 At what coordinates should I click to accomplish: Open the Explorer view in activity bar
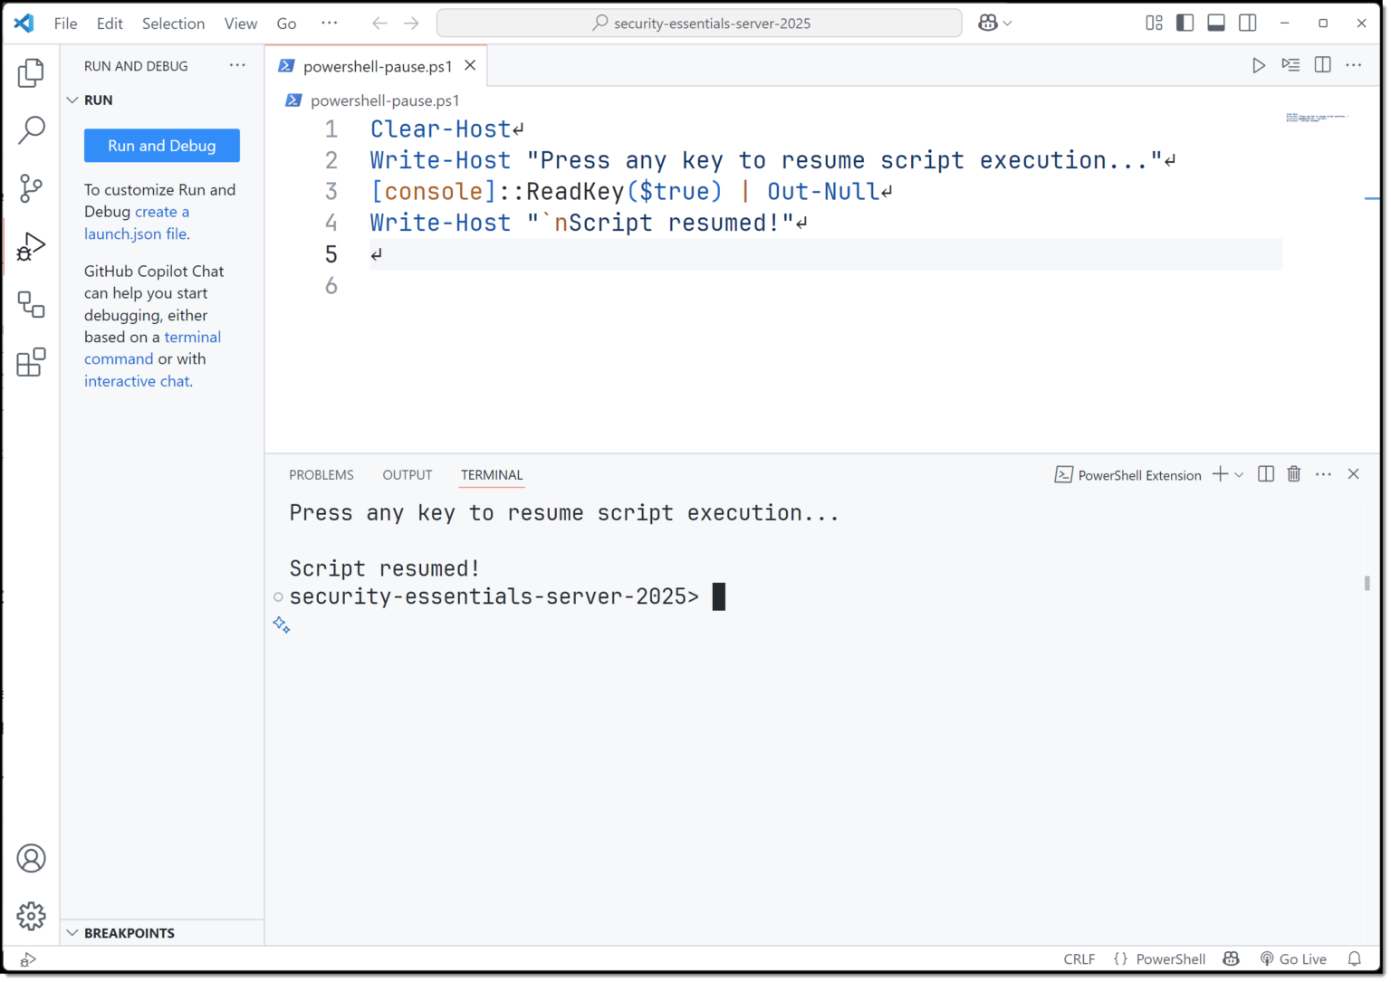31,72
